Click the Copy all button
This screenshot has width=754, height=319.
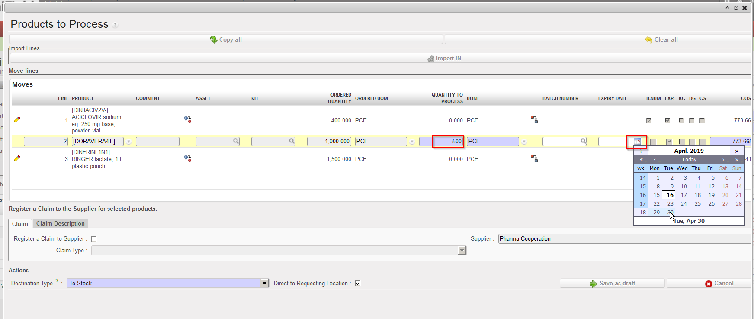(x=226, y=39)
